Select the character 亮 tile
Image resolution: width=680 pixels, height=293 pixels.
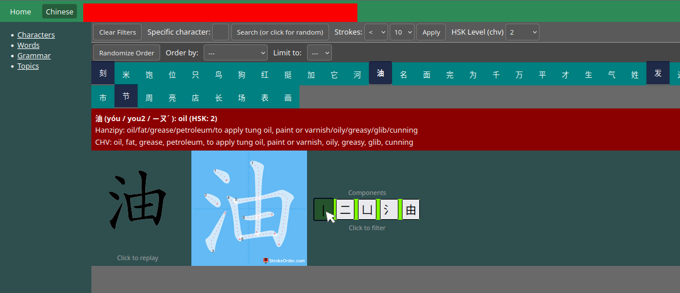coord(172,98)
